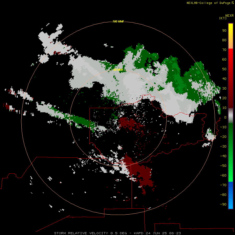235x235 pixels.
Task: Click the 70 value on the velocity scale
Action: pyautogui.click(x=224, y=50)
